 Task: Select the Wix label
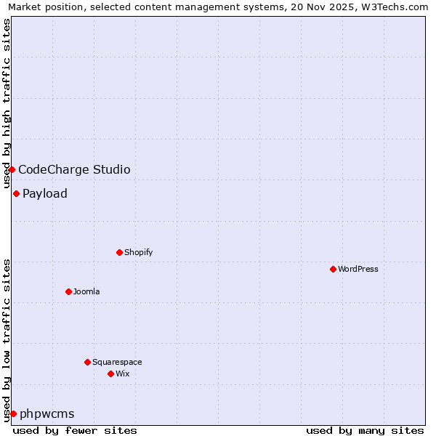pyautogui.click(x=123, y=374)
